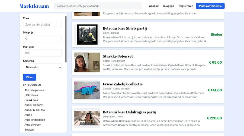
Task: Open the Strakke Boten set photo
Action: (87, 62)
